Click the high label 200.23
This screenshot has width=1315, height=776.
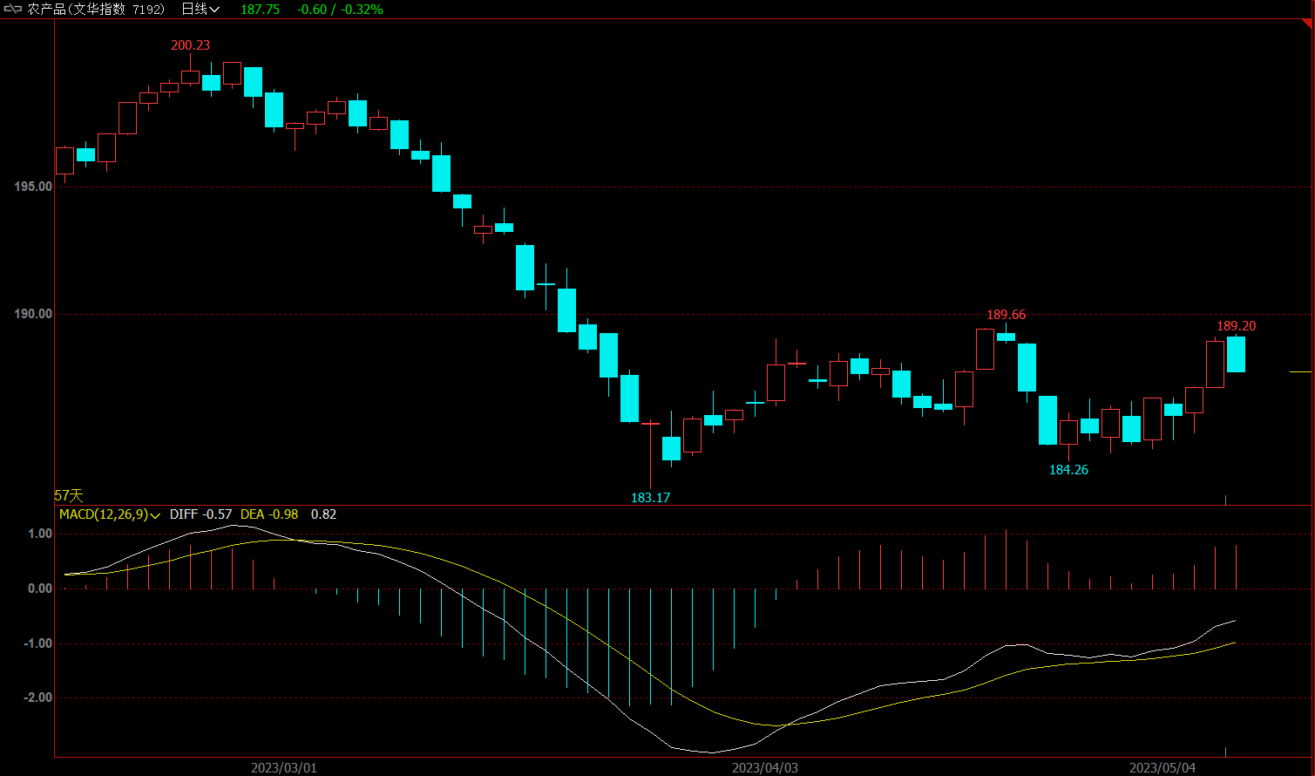click(x=190, y=45)
